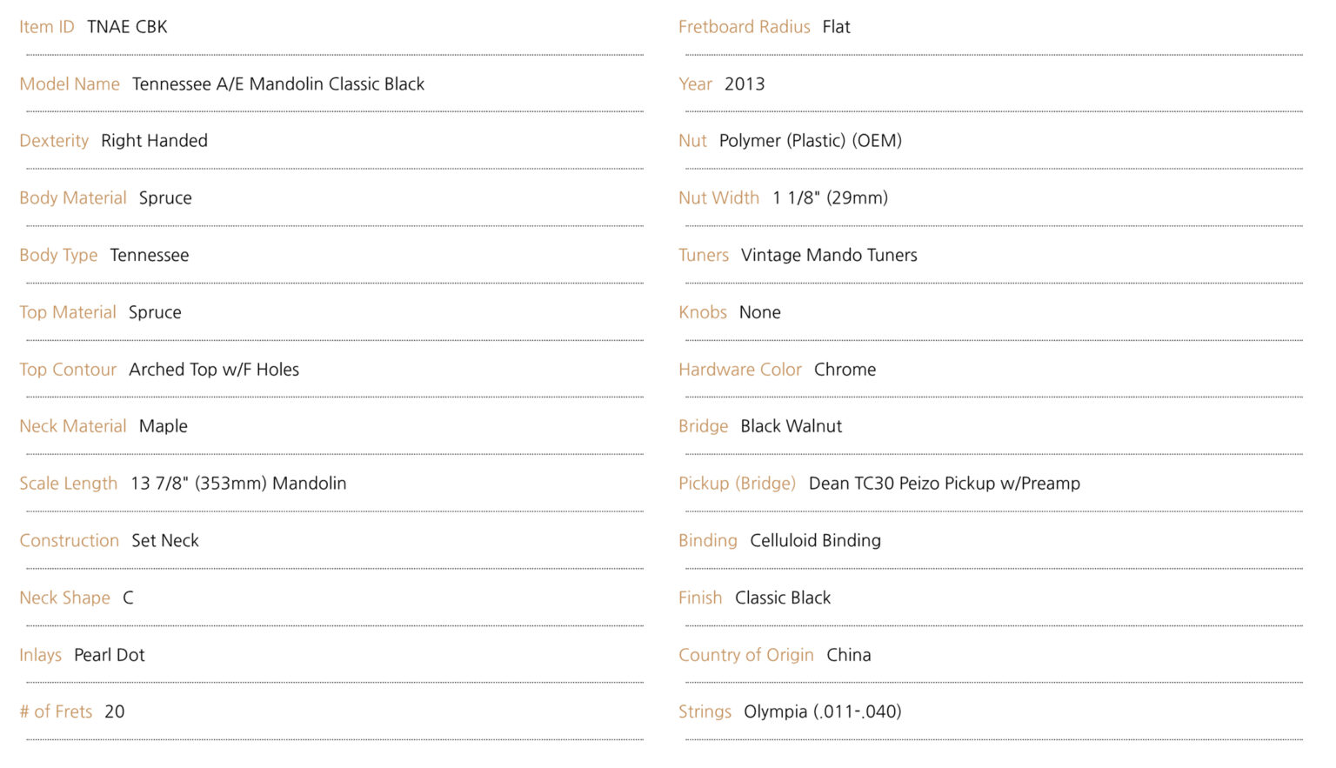This screenshot has width=1336, height=768.
Task: Click the Neck Material Maple value
Action: point(164,426)
